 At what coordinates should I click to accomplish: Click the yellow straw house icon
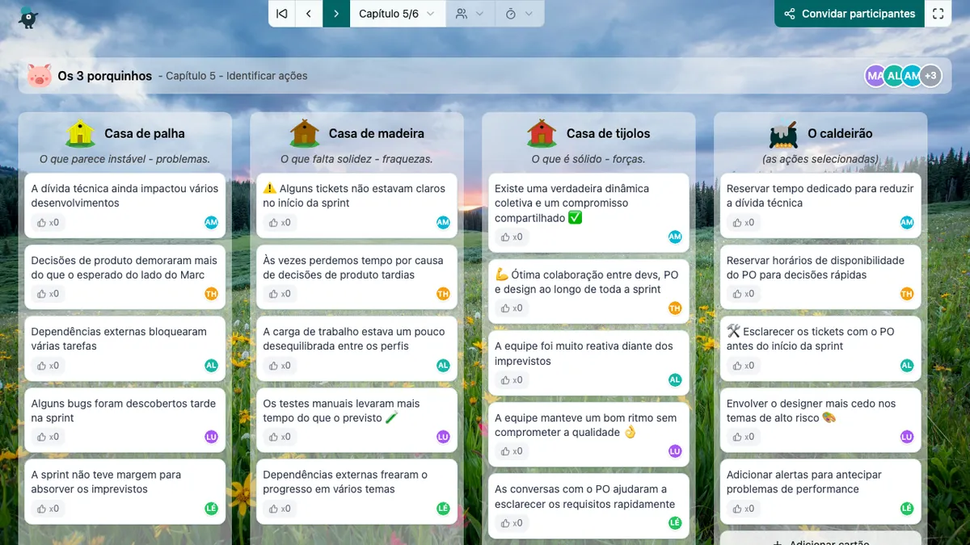[80, 133]
